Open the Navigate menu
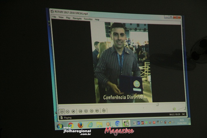This screenshot has width=207, height=138. point(77,18)
